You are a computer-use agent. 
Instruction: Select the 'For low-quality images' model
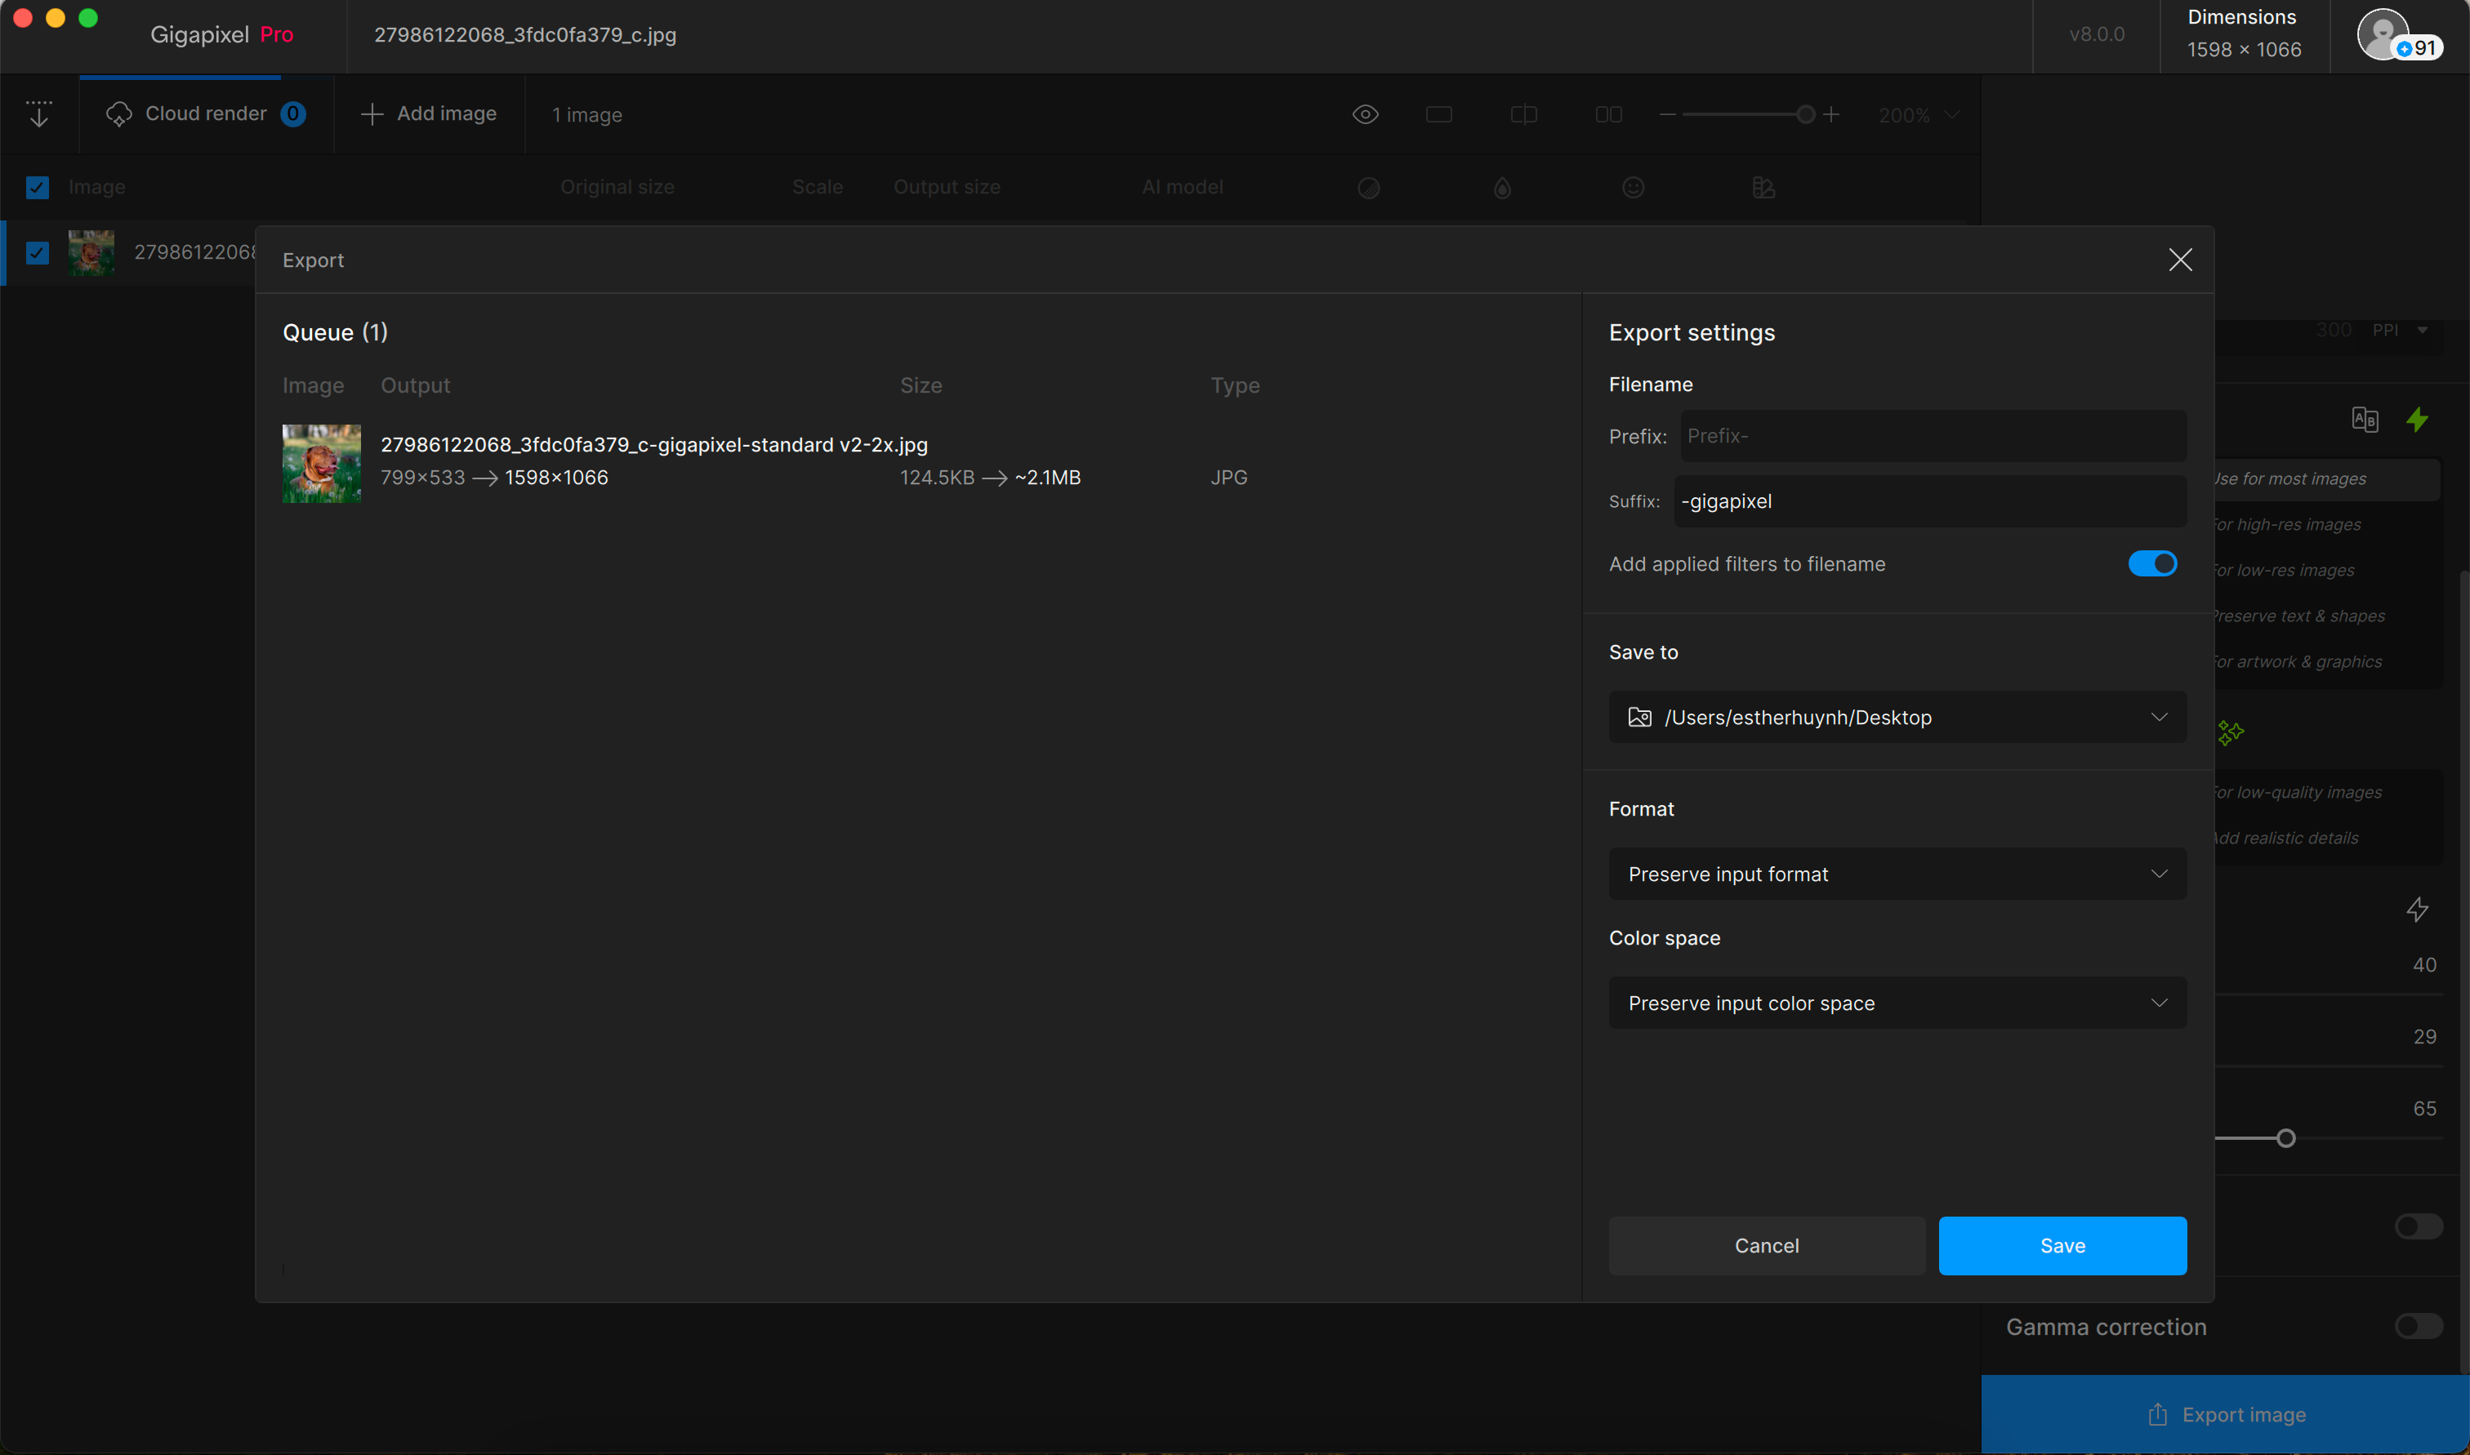click(x=2327, y=792)
